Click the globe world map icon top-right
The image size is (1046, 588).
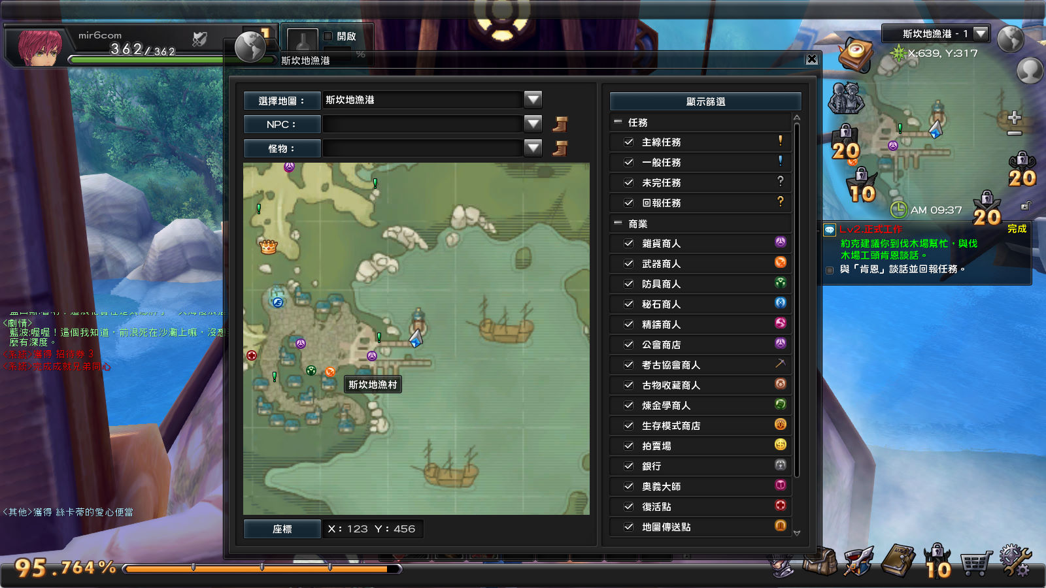point(1010,39)
